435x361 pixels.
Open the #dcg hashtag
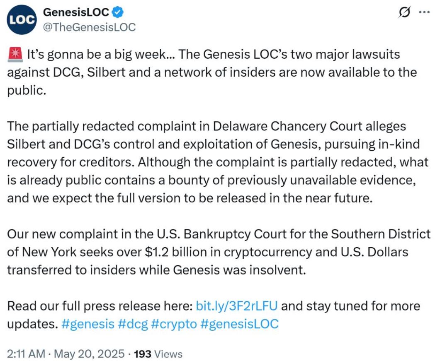(133, 324)
